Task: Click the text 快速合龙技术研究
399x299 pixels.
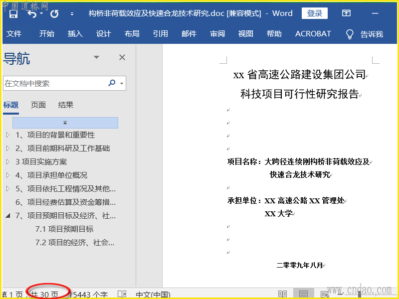Action: (300, 175)
